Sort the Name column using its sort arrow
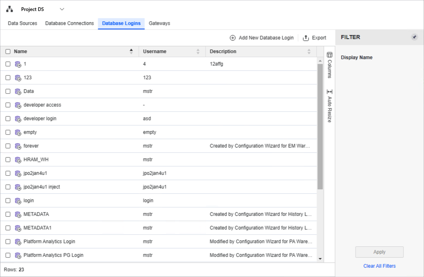 [x=131, y=51]
